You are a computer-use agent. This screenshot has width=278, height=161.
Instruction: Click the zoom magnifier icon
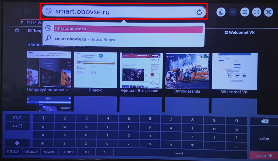pos(233,12)
